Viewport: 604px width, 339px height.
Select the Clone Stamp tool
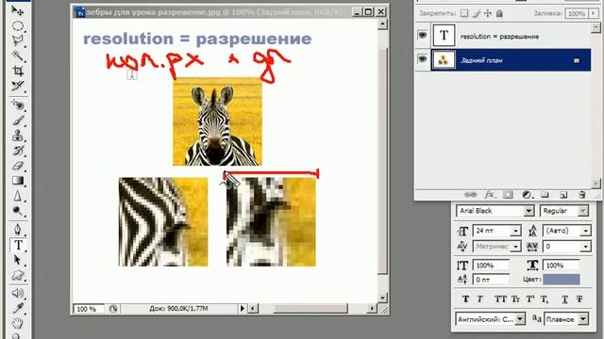pyautogui.click(x=17, y=136)
